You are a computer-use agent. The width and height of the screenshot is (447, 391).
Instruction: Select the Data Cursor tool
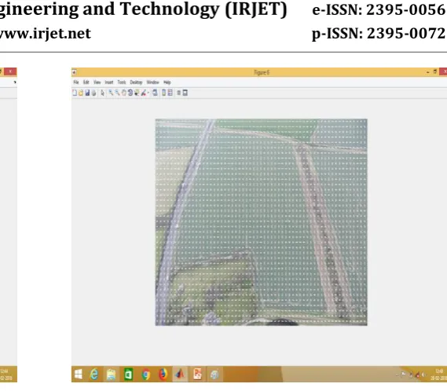pos(137,93)
